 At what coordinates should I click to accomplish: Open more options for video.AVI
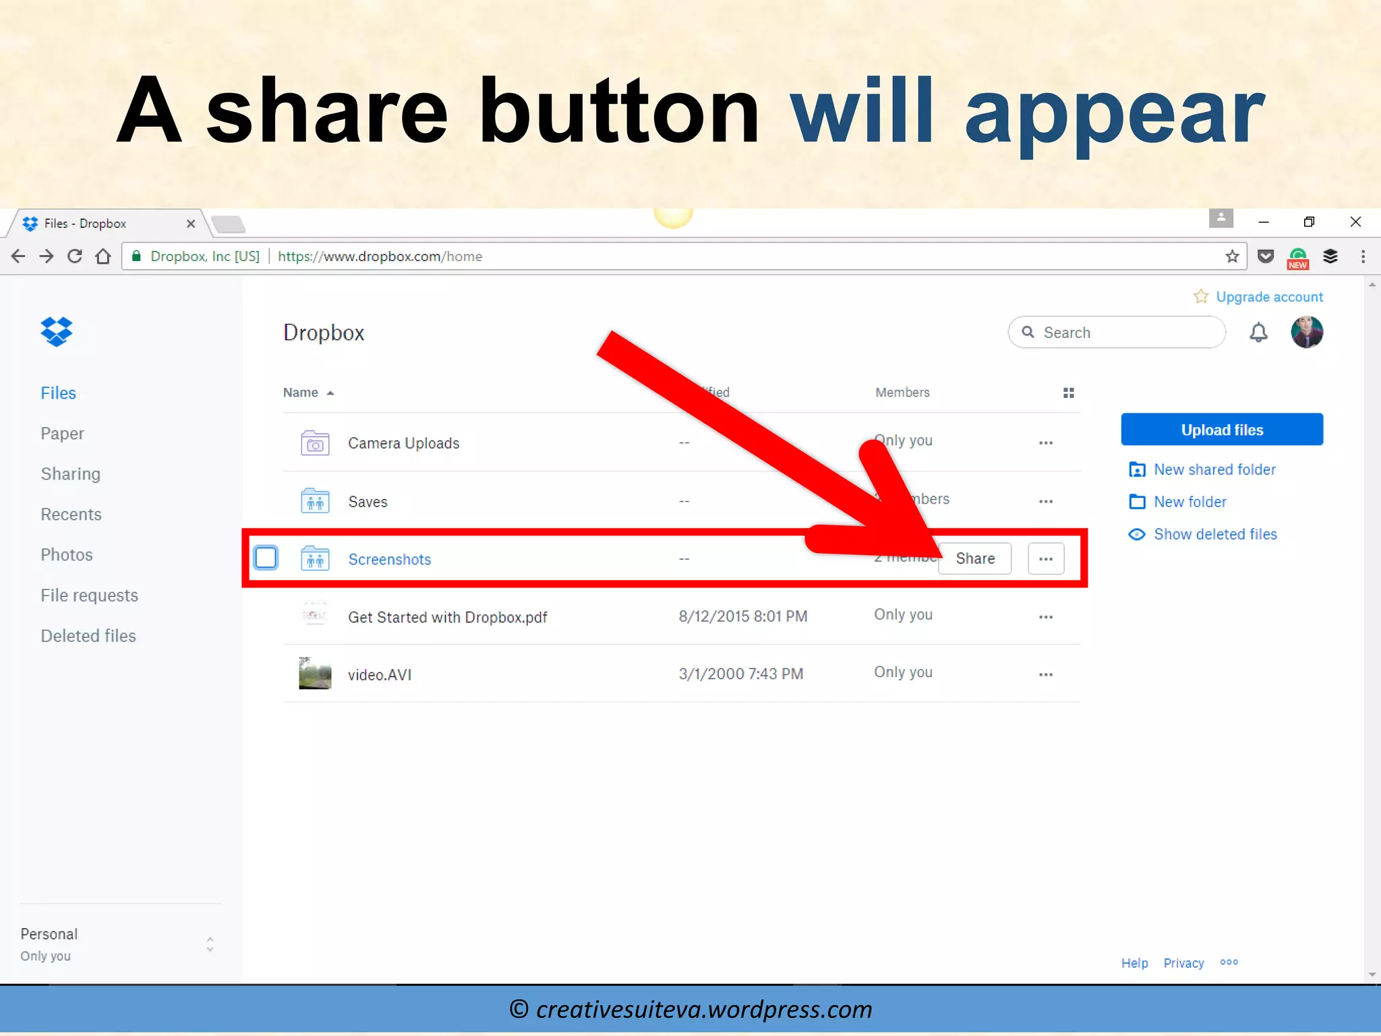pos(1046,674)
